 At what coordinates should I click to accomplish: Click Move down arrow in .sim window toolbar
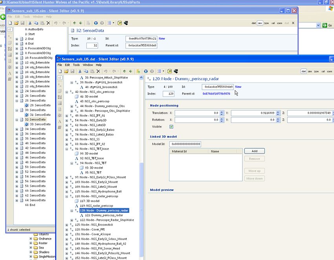tap(81, 23)
